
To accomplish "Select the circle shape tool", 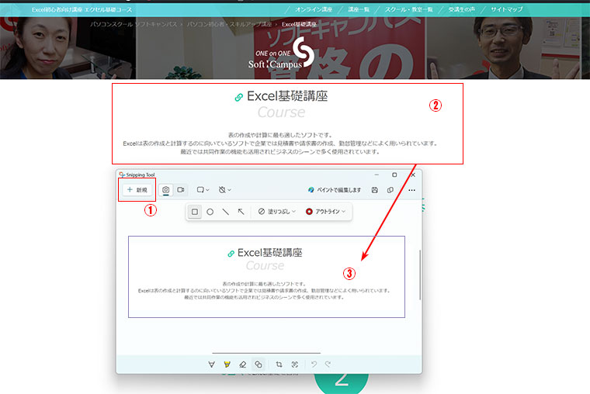I will pos(210,212).
